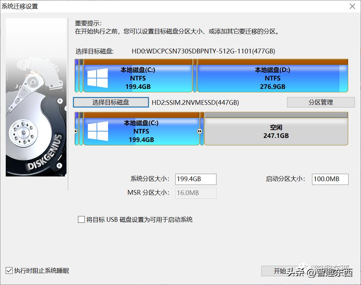
Task: Toggle the USB boot disk checkbox
Action: (x=81, y=219)
